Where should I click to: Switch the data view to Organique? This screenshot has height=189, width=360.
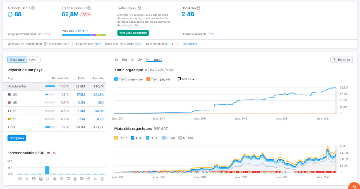tap(17, 59)
